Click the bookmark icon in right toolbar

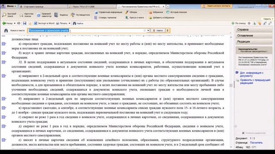coord(260,23)
